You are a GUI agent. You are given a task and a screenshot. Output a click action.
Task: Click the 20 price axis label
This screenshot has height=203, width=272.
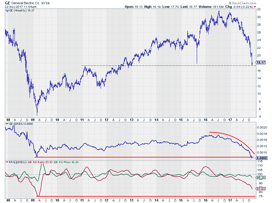coord(259,56)
